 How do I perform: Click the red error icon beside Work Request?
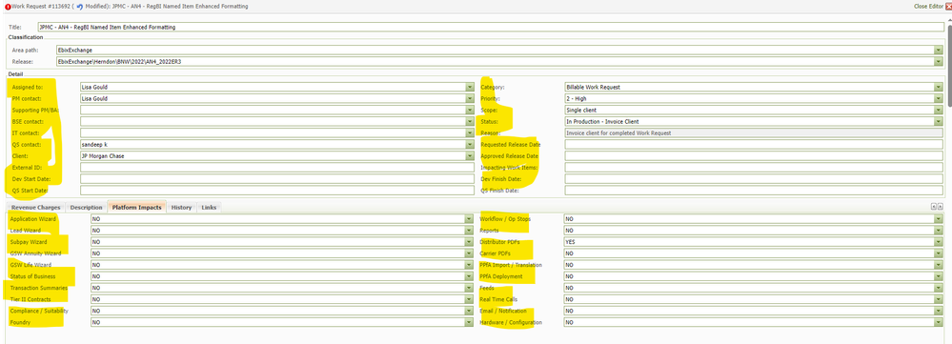tap(8, 6)
